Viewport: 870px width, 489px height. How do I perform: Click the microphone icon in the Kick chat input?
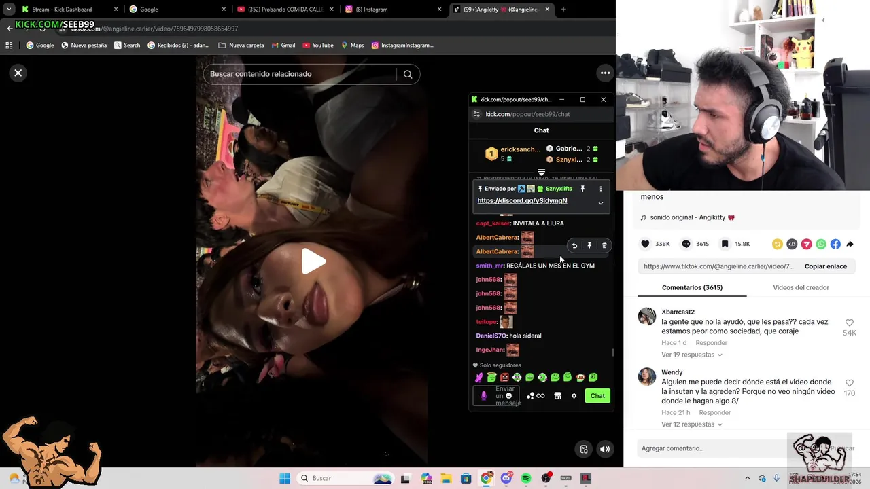click(x=484, y=396)
